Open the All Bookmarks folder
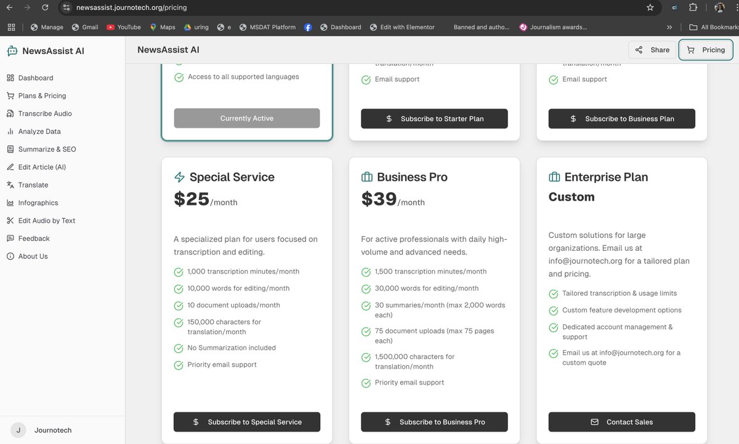Viewport: 739px width, 444px height. 714,27
